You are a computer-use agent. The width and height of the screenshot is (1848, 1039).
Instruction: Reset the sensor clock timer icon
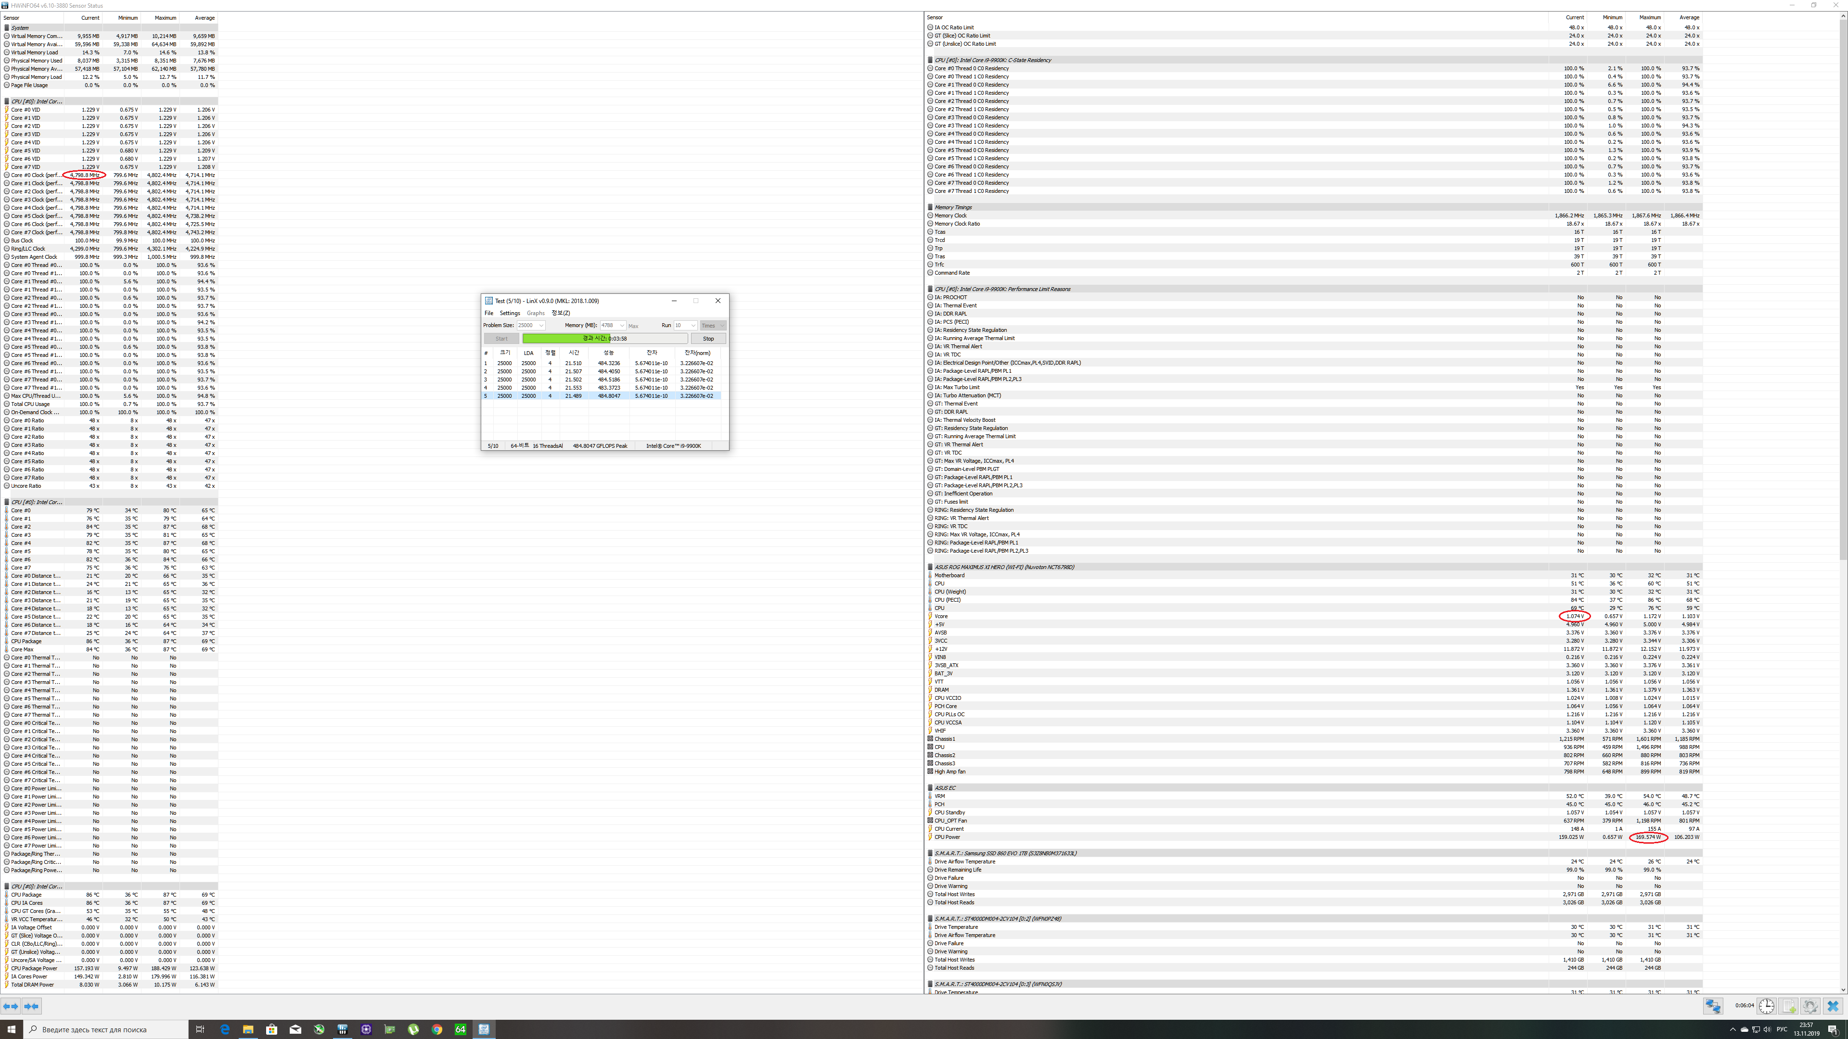(1766, 1006)
